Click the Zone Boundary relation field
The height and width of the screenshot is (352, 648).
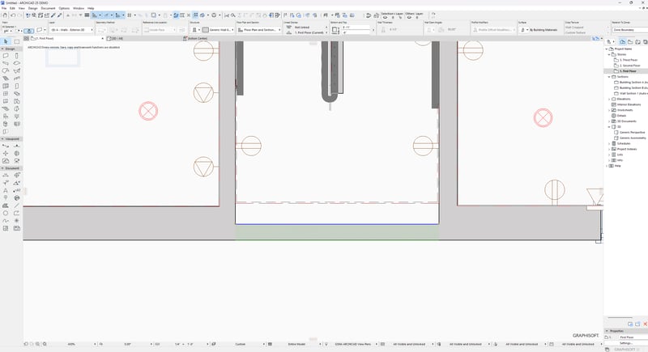click(623, 28)
